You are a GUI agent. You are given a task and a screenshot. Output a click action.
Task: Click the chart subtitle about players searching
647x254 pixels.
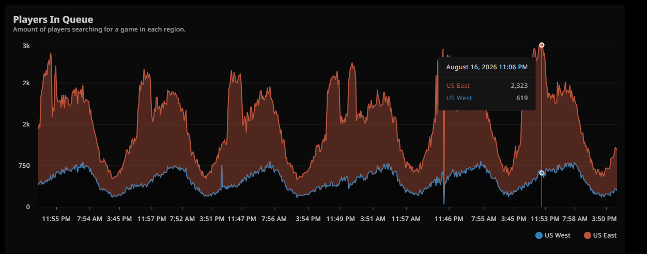pyautogui.click(x=99, y=29)
